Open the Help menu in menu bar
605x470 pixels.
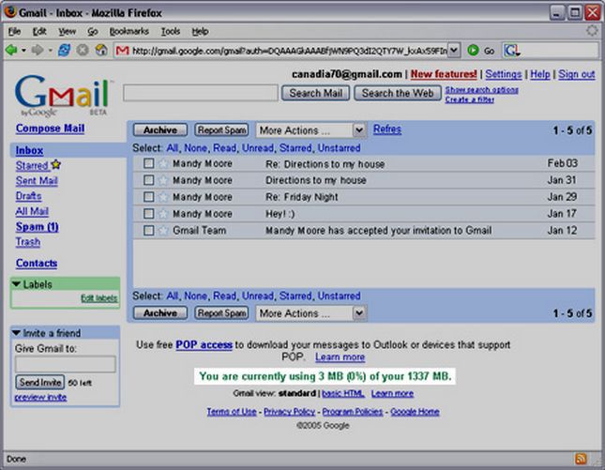click(x=200, y=31)
